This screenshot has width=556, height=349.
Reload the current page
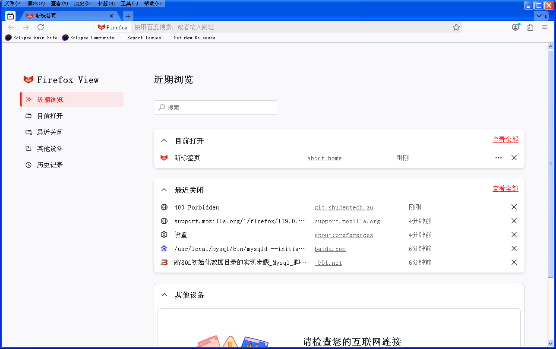click(x=41, y=27)
